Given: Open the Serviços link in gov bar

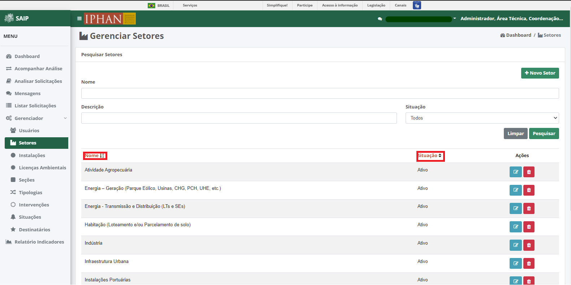Looking at the screenshot, I should click(190, 5).
